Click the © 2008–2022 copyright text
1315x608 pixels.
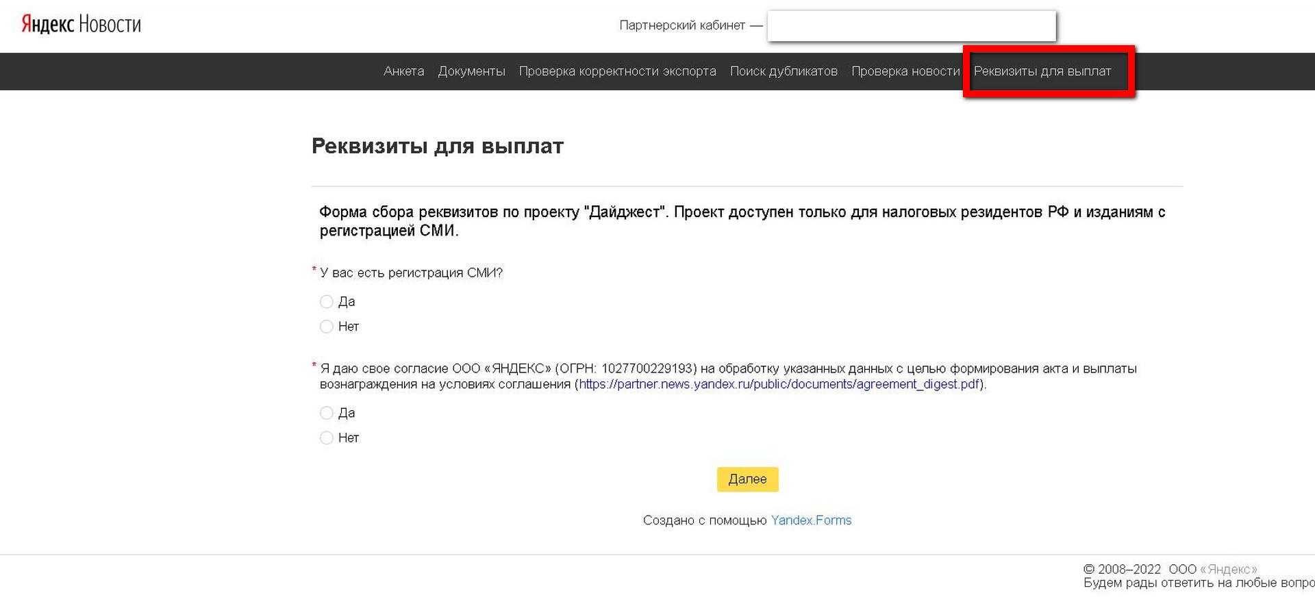[x=1122, y=569]
